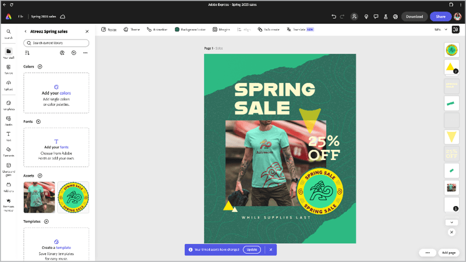Click the print icon in the top bar
Viewport: 466px width, 262px height.
[x=396, y=17]
